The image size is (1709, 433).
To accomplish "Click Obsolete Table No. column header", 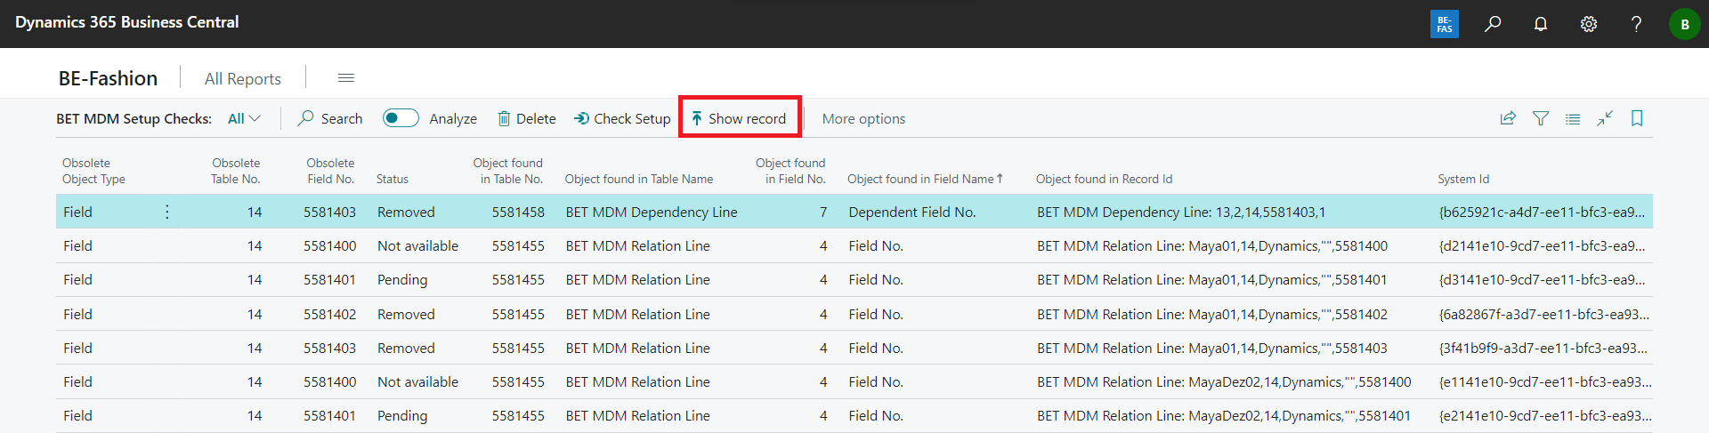I will click(236, 171).
